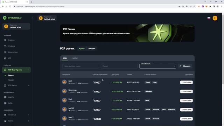Open the CoinFlip game in the sidebar

click(x=11, y=97)
